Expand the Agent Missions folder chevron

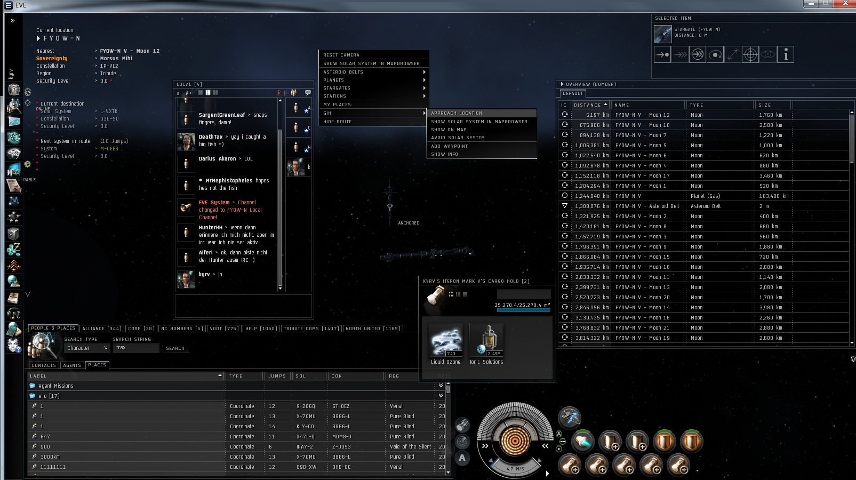(x=441, y=386)
